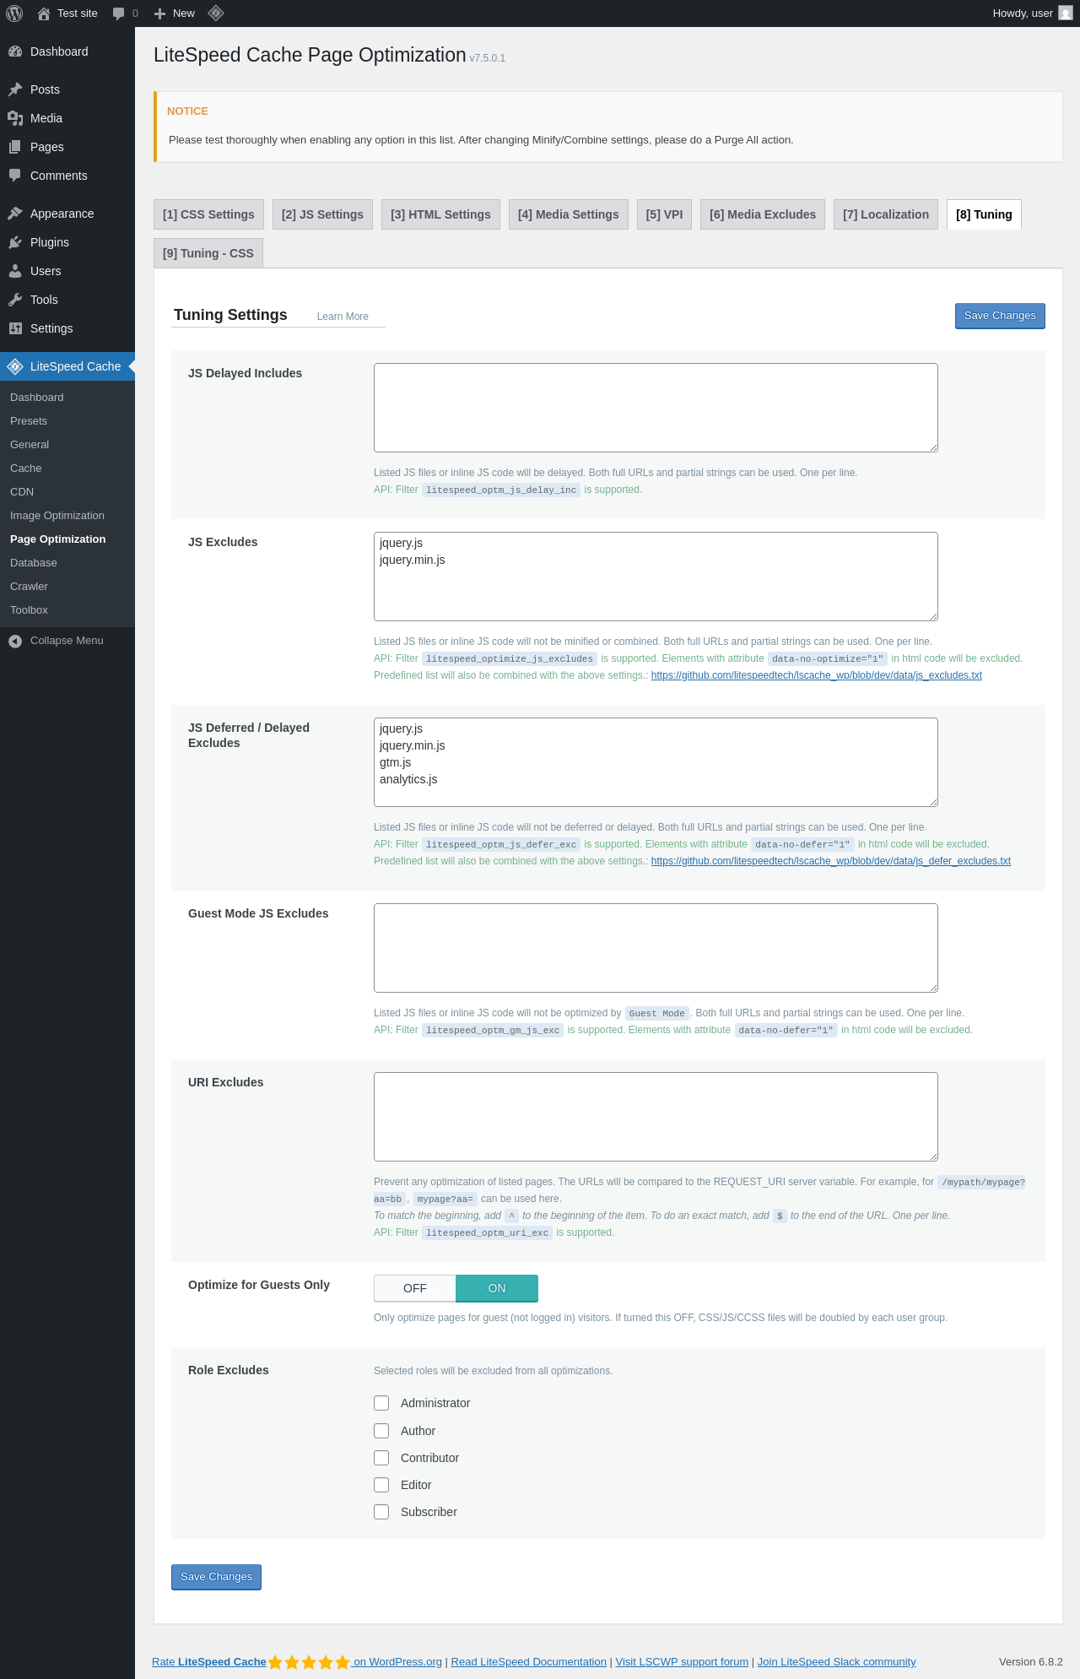
Task: Open the comments bubble icon in admin bar
Action: pyautogui.click(x=118, y=14)
